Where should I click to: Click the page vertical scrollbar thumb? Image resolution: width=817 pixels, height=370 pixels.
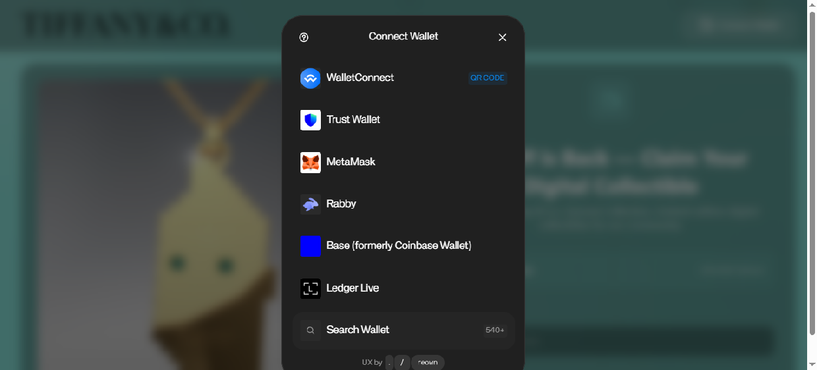(x=812, y=173)
